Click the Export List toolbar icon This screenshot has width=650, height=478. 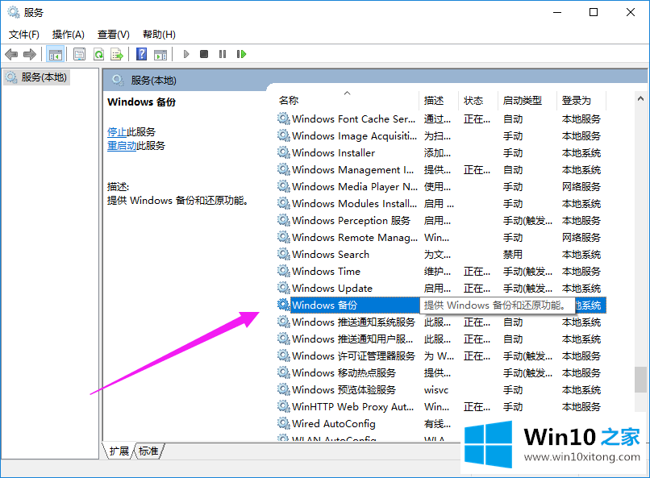pos(117,54)
